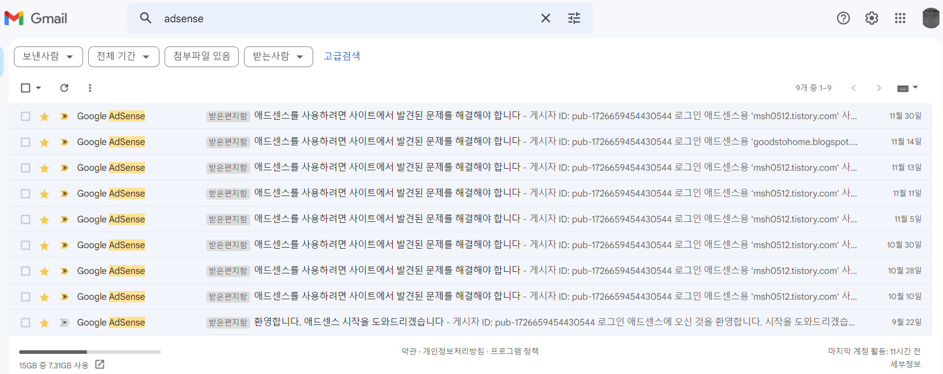
Task: Open the 받는사람 filter dropdown
Action: tap(279, 57)
